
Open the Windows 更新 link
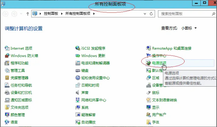(x=93, y=56)
